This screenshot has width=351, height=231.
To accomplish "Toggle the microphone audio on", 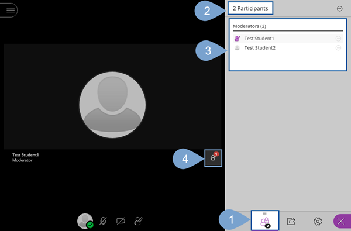I will (x=103, y=221).
